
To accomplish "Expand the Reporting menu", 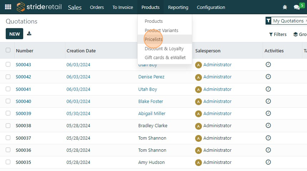I will (178, 7).
